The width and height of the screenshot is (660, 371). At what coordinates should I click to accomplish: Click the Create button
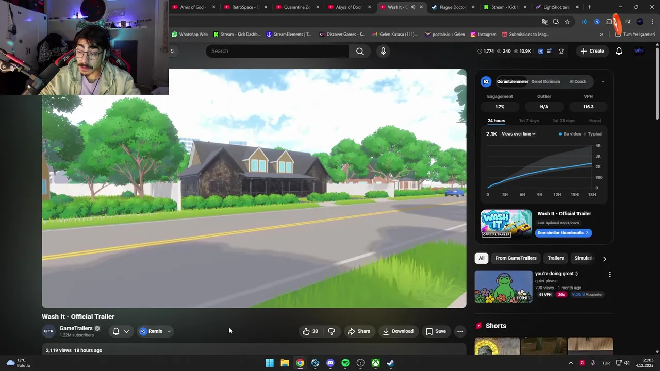click(592, 51)
